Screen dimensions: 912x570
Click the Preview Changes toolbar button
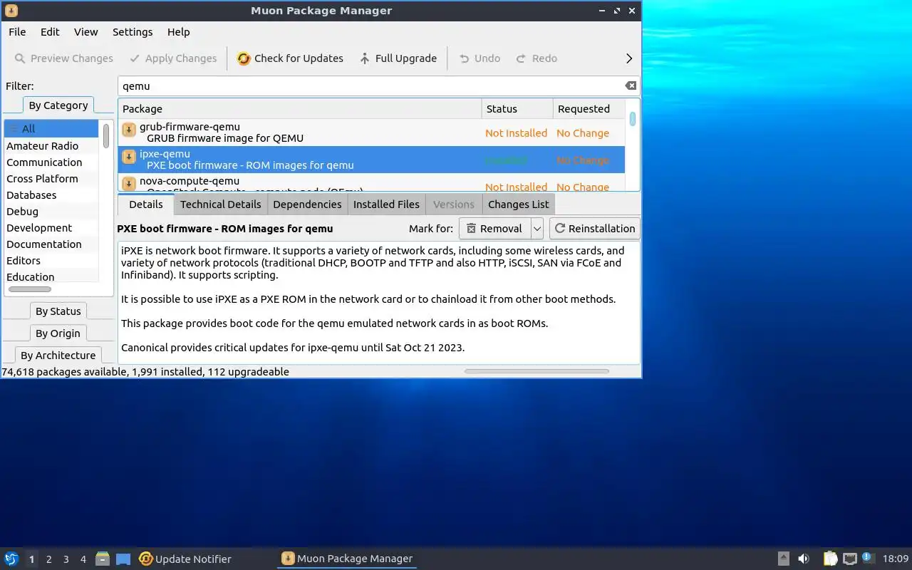pyautogui.click(x=63, y=58)
